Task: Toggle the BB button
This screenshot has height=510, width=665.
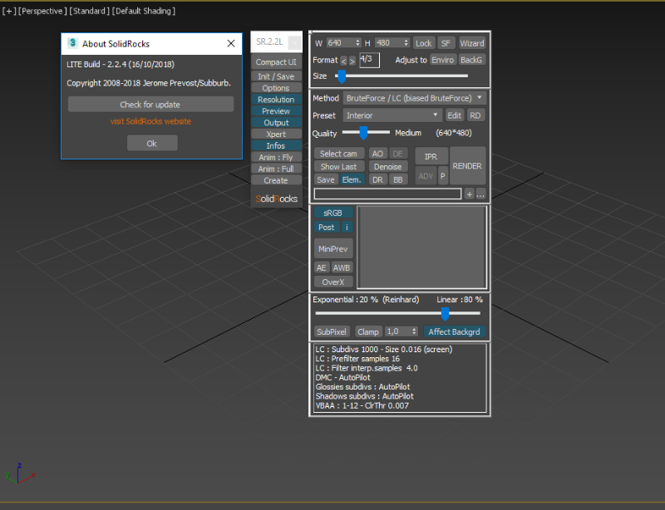Action: click(398, 179)
